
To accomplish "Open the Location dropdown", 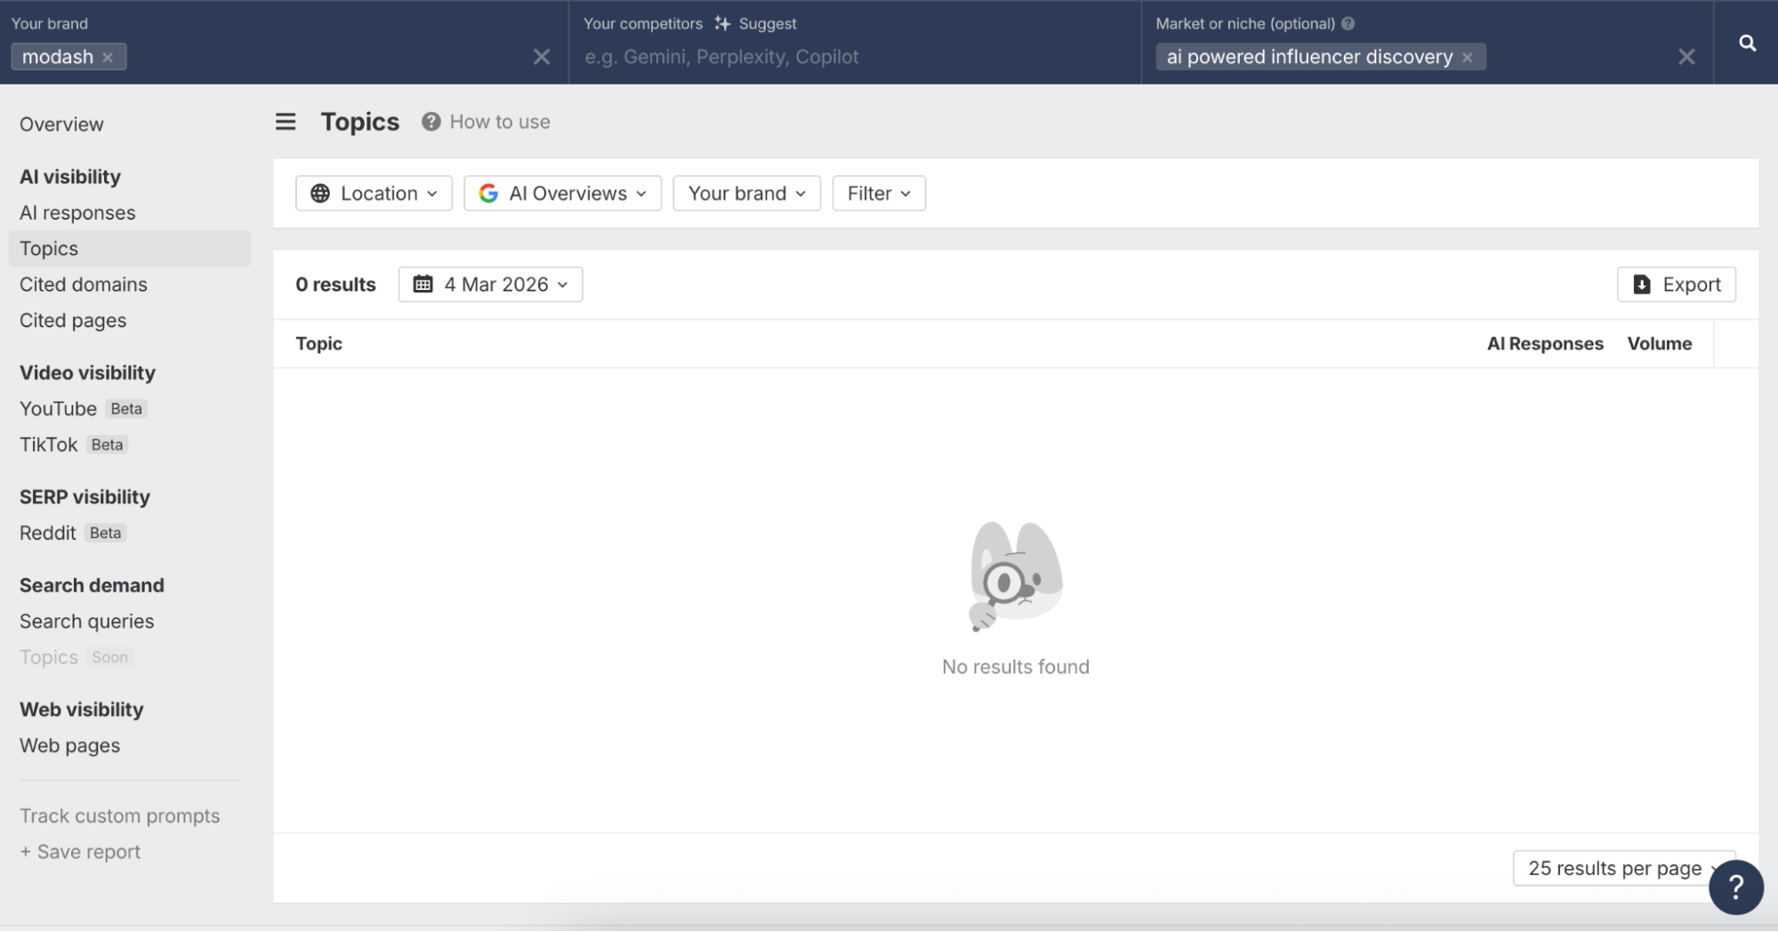I will pos(374,193).
